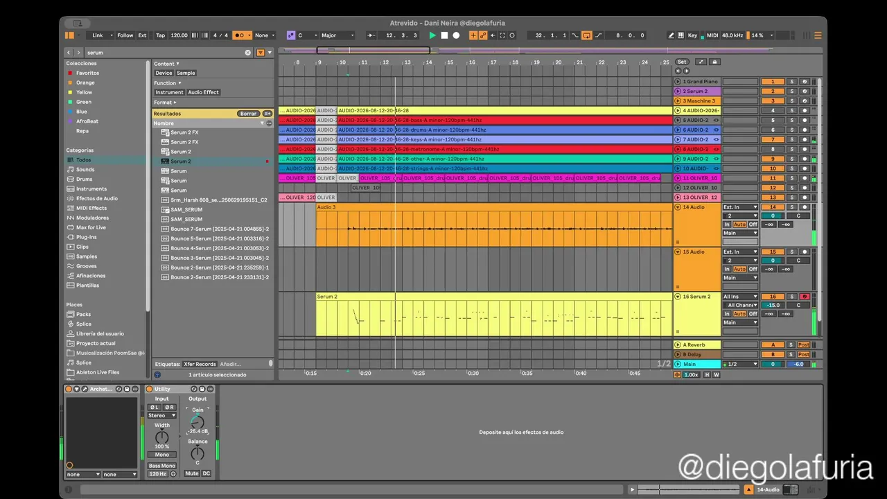The image size is (887, 499).
Task: Enable MIDI map mode
Action: tap(712, 35)
